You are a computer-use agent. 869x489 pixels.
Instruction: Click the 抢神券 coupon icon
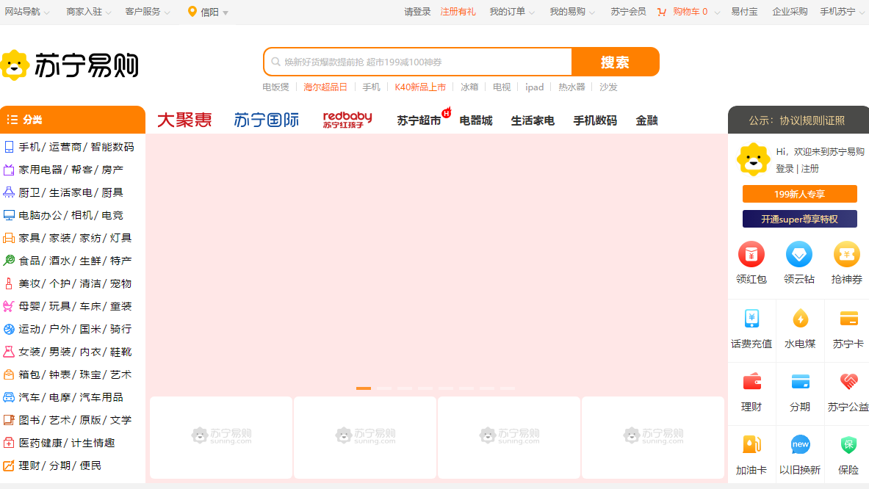pos(846,255)
